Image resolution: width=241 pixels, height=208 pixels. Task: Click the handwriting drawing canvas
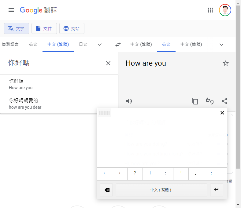tap(162, 142)
